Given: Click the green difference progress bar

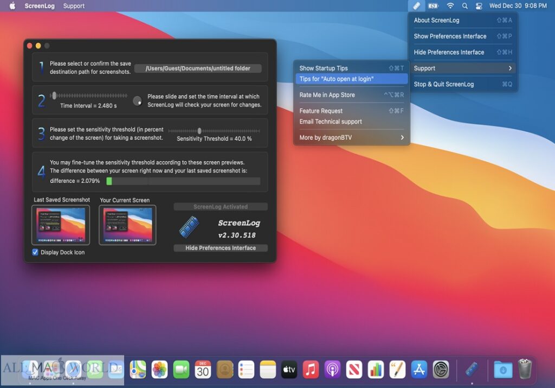Looking at the screenshot, I should [183, 181].
